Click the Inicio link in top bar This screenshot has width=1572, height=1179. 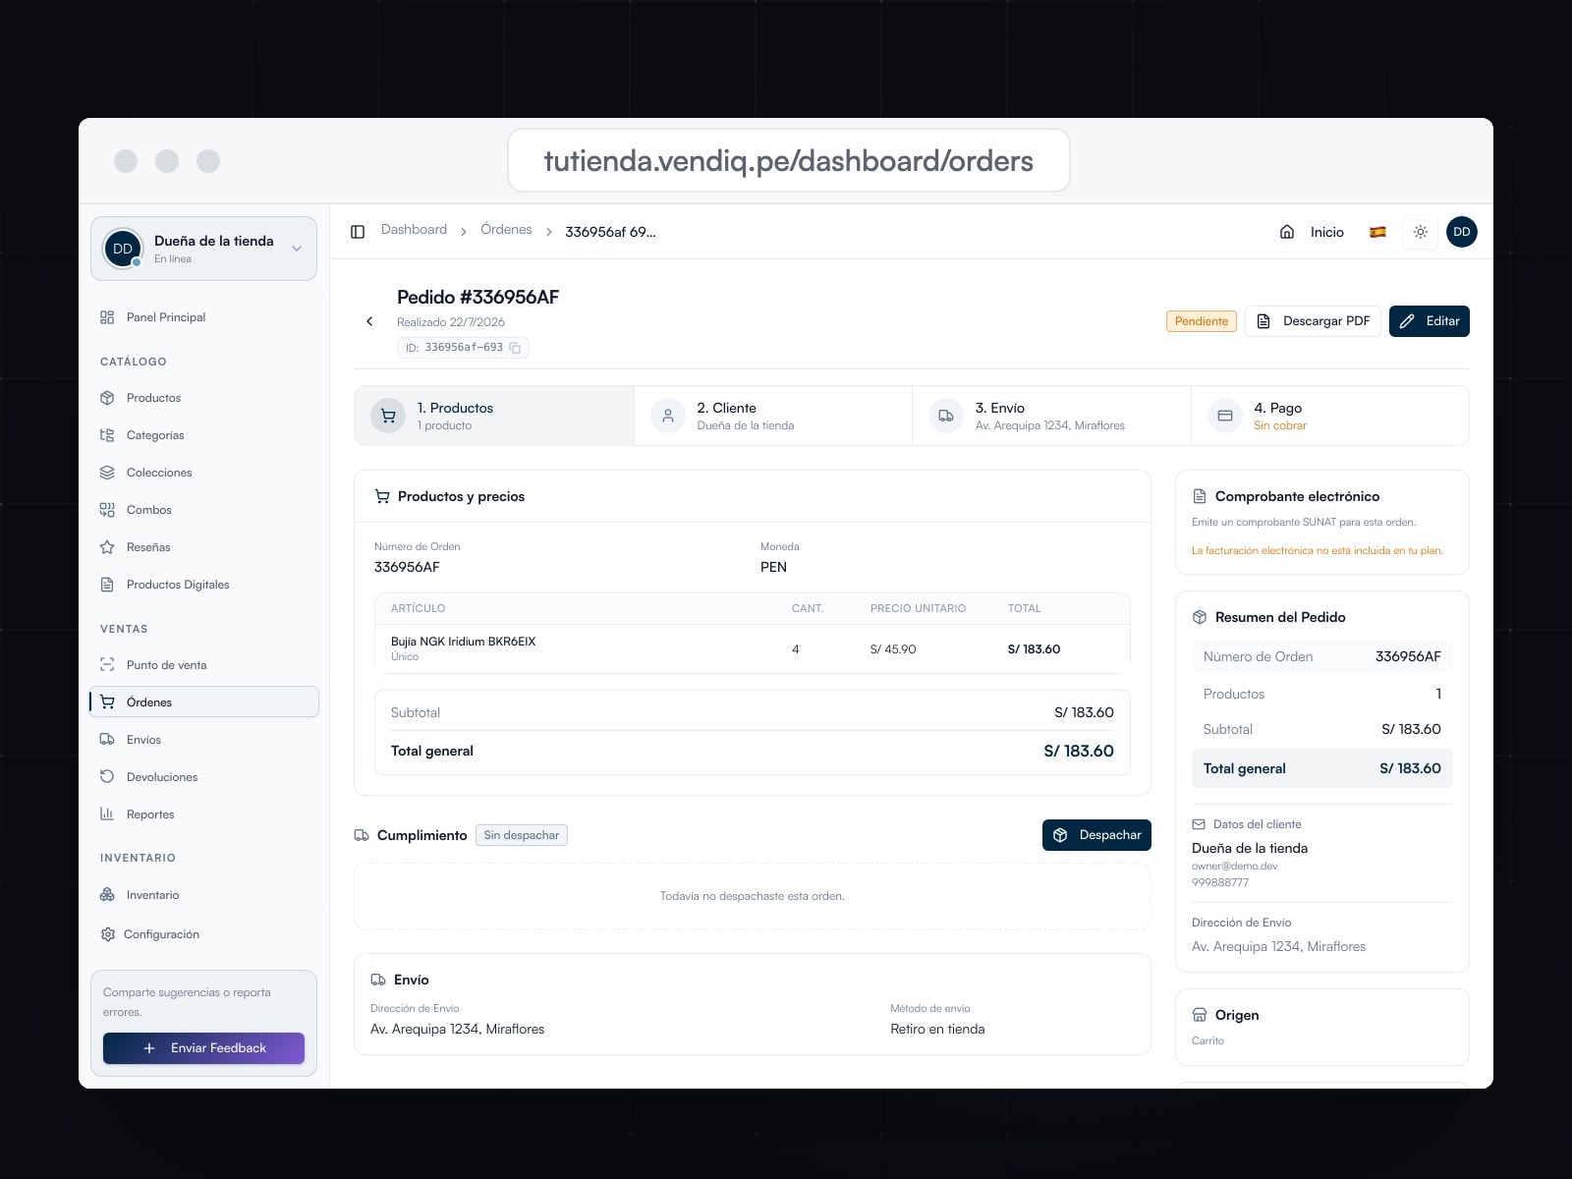click(x=1326, y=232)
